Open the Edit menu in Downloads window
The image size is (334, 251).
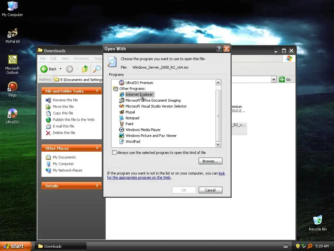(53, 59)
